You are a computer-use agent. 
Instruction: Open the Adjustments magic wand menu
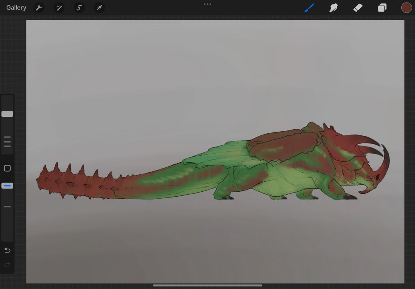59,8
